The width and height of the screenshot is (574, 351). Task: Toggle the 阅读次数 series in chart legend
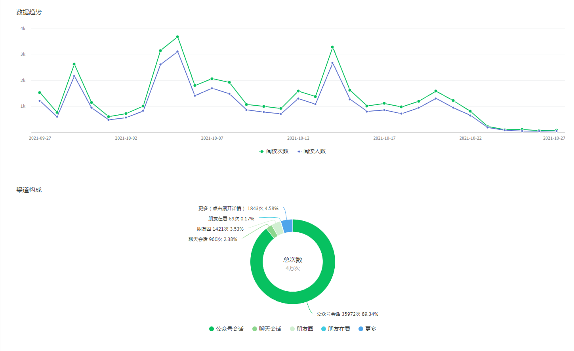click(274, 151)
